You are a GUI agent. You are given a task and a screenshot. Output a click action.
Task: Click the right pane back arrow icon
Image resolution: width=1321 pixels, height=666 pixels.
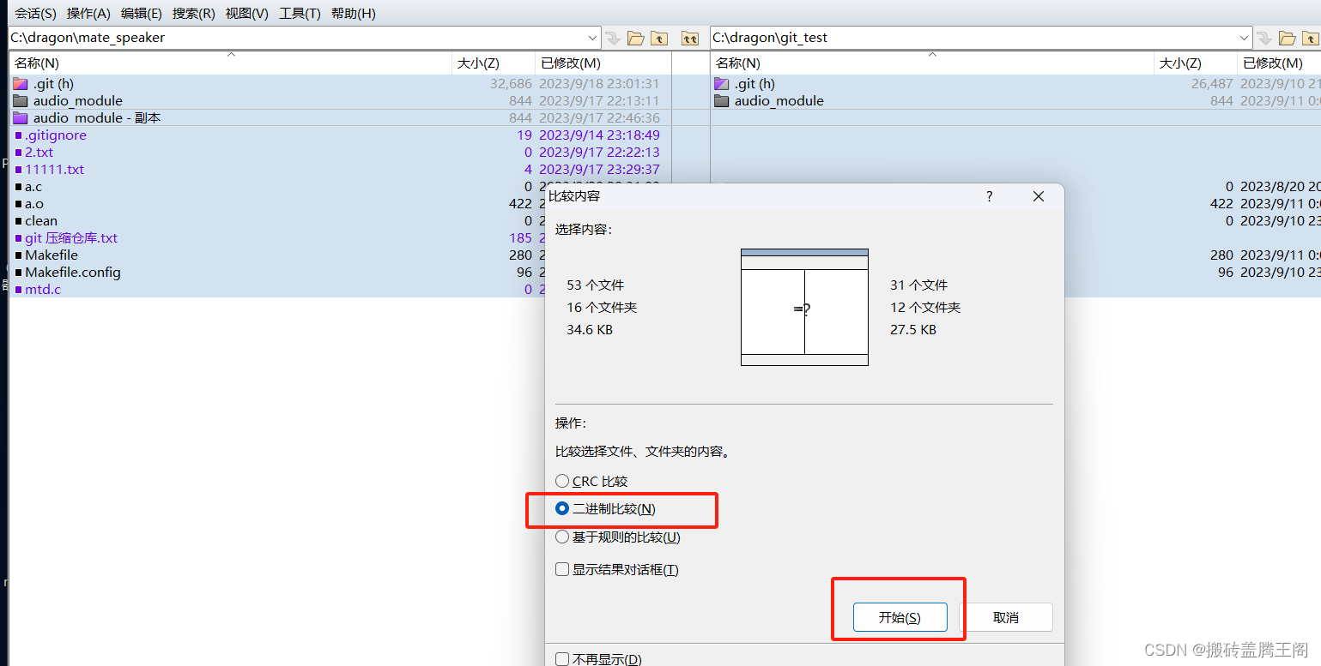coord(1263,38)
